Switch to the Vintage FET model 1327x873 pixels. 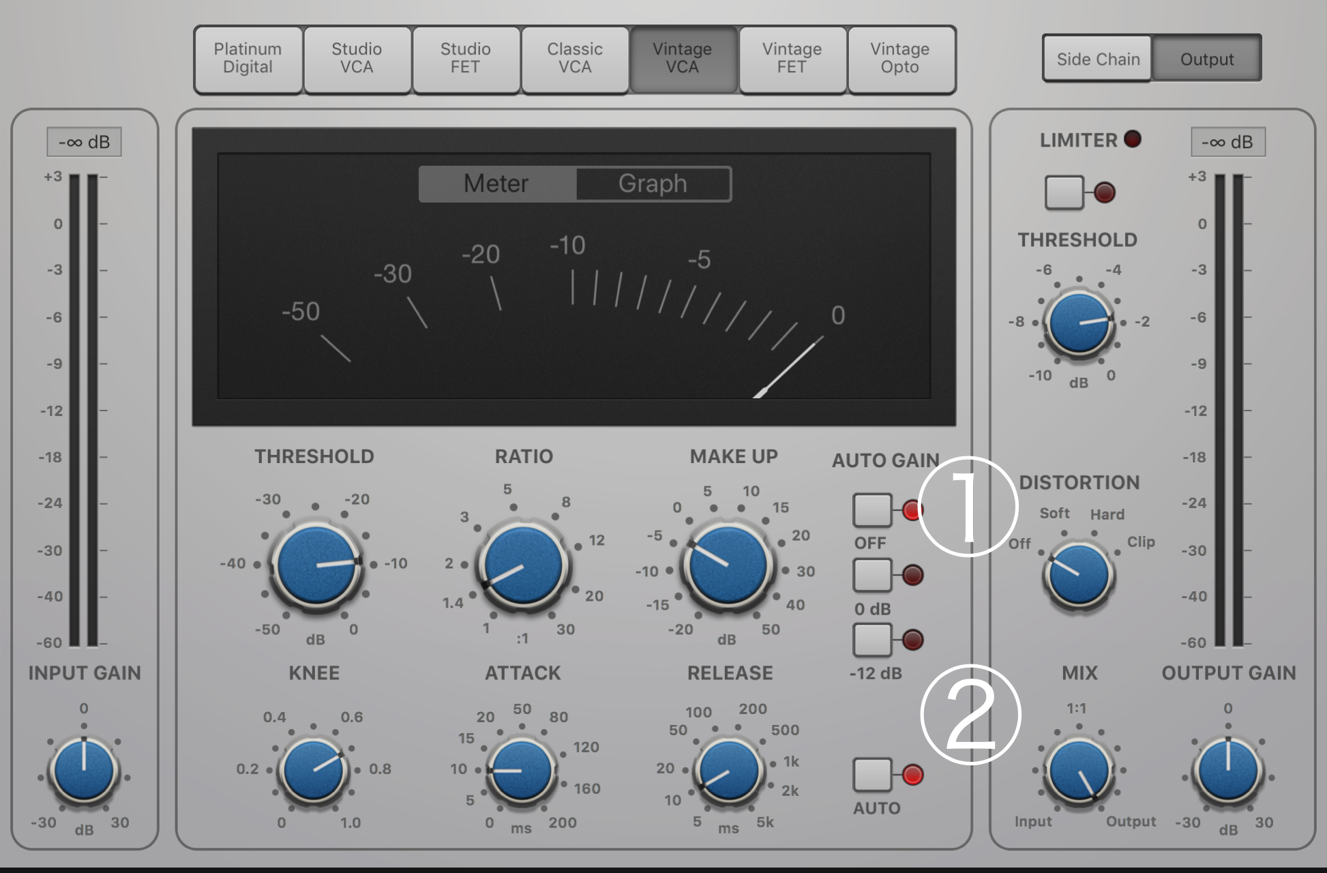click(x=792, y=59)
